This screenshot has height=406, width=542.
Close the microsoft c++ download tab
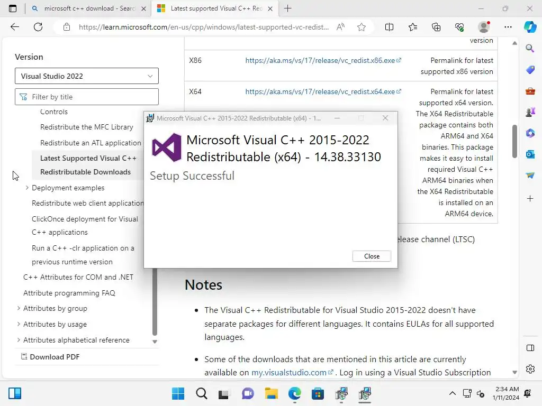point(143,8)
